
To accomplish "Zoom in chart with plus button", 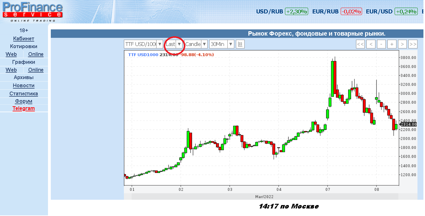I will pyautogui.click(x=392, y=44).
